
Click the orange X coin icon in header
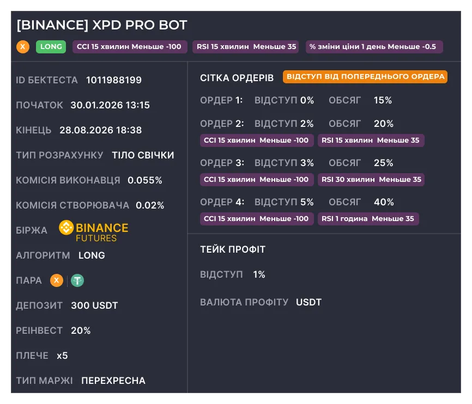(23, 47)
